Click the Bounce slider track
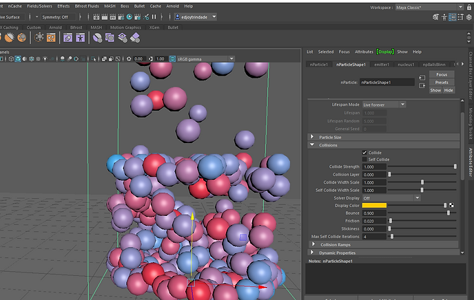Screen dimensions: 474x300 422,213
